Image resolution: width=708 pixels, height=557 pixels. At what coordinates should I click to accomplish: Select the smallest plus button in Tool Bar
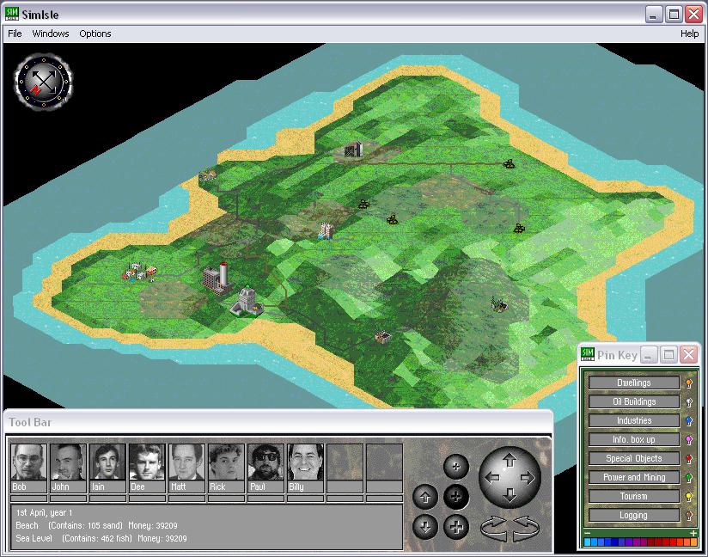[x=456, y=467]
